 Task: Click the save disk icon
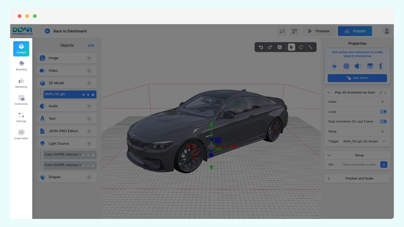(280, 47)
